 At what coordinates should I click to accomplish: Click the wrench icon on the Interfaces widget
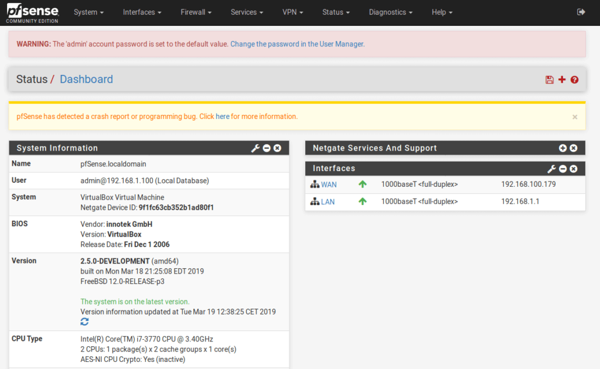coord(551,169)
